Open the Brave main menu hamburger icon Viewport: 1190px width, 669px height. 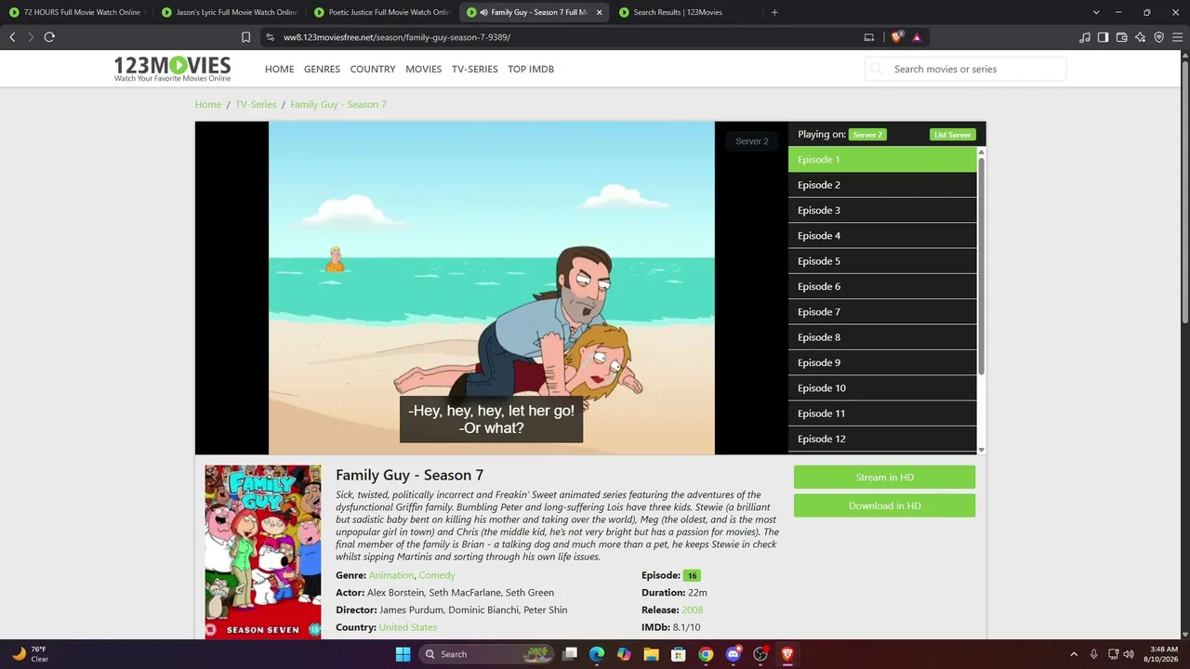click(x=1178, y=37)
